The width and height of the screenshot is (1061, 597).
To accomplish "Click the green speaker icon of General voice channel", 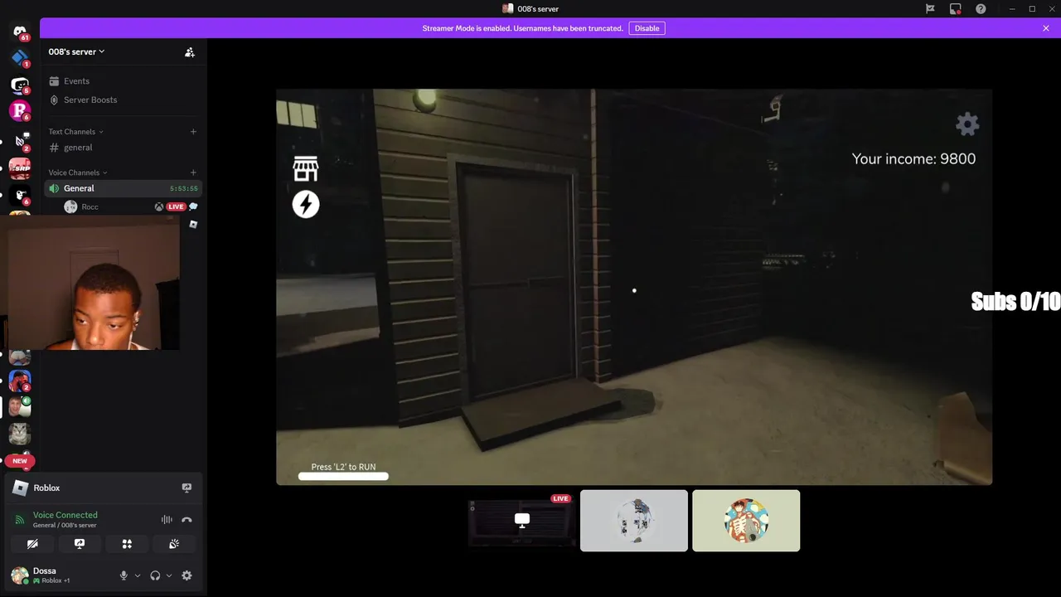I will (55, 188).
